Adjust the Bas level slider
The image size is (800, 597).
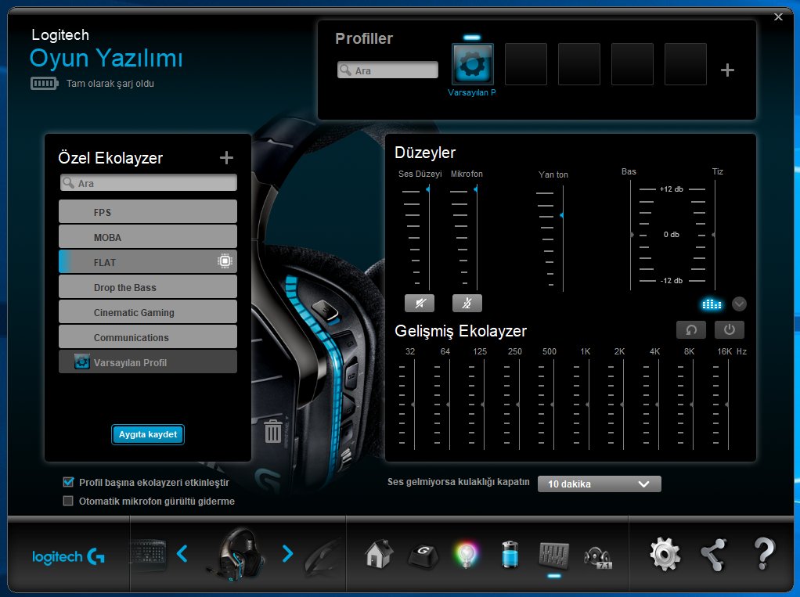point(631,235)
